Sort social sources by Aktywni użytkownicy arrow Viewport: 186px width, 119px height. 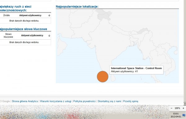pyautogui.click(x=49, y=15)
